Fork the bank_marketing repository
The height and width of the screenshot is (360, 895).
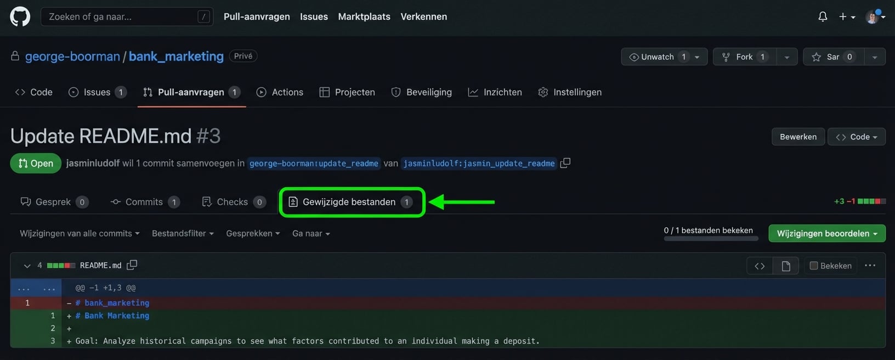point(744,57)
